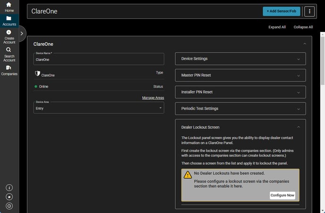Click Collapse All

[303, 27]
